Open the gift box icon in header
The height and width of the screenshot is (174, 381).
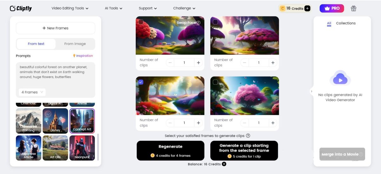[x=353, y=9]
